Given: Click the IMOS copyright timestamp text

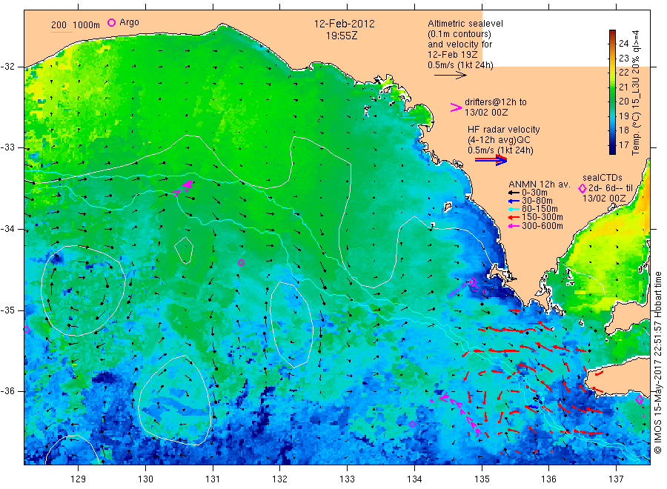Looking at the screenshot, I should tap(657, 362).
